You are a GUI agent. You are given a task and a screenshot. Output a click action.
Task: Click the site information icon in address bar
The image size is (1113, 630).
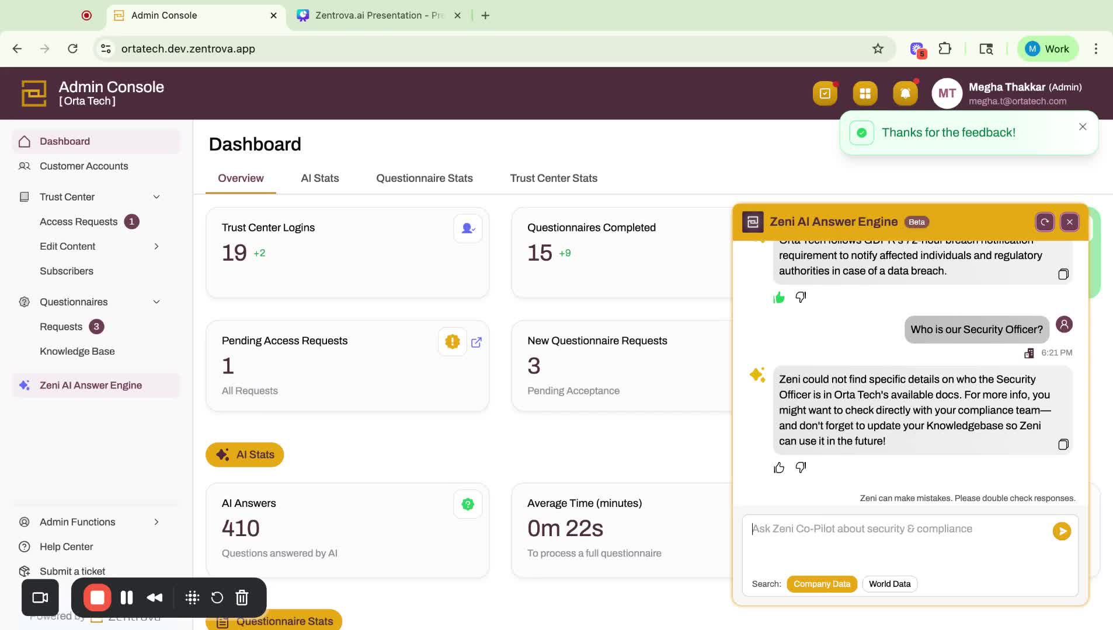pos(106,49)
